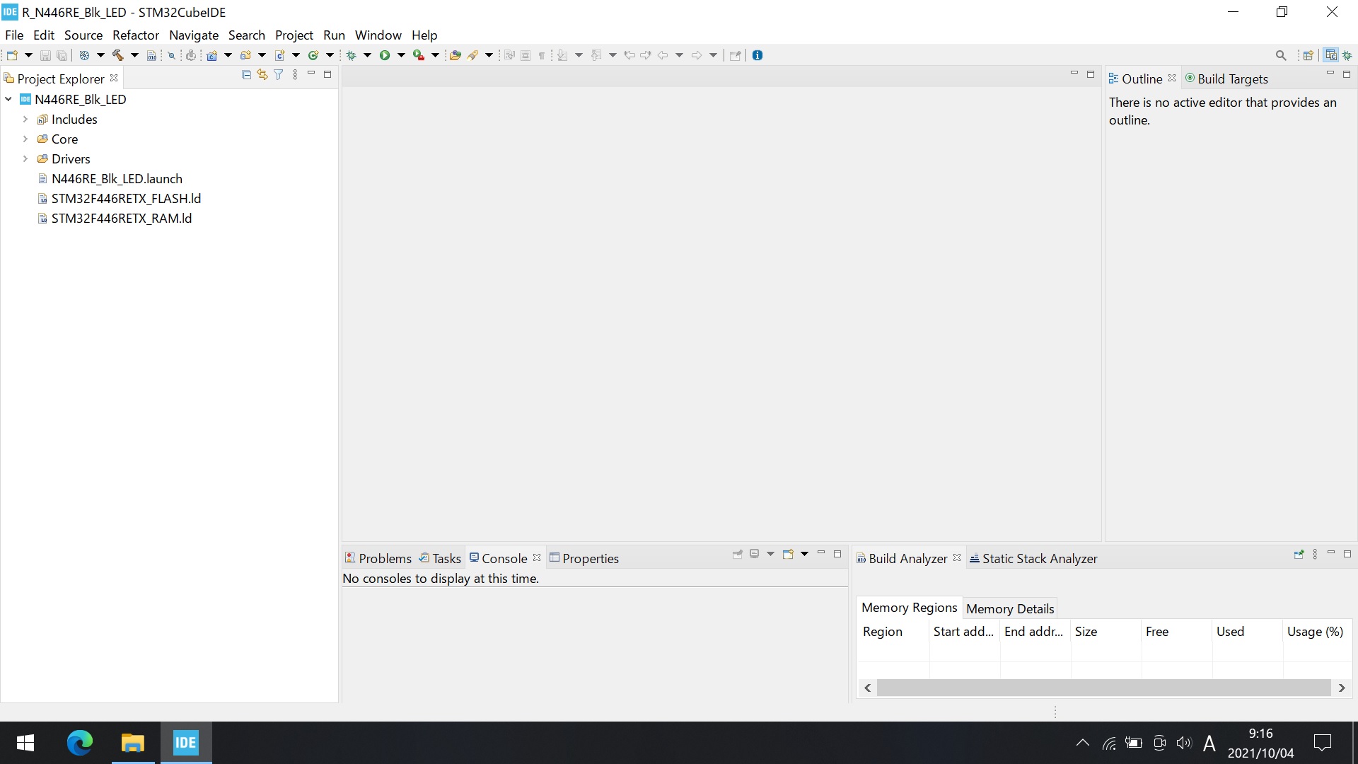Click the New file toolbar icon
This screenshot has width=1358, height=764.
coord(12,55)
